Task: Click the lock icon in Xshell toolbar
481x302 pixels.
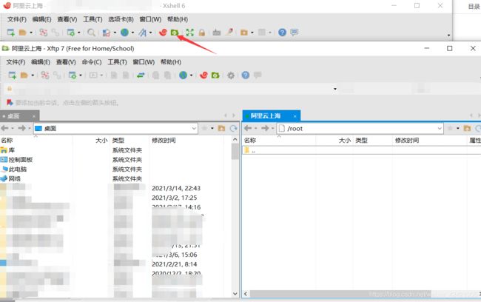Action: pyautogui.click(x=202, y=33)
